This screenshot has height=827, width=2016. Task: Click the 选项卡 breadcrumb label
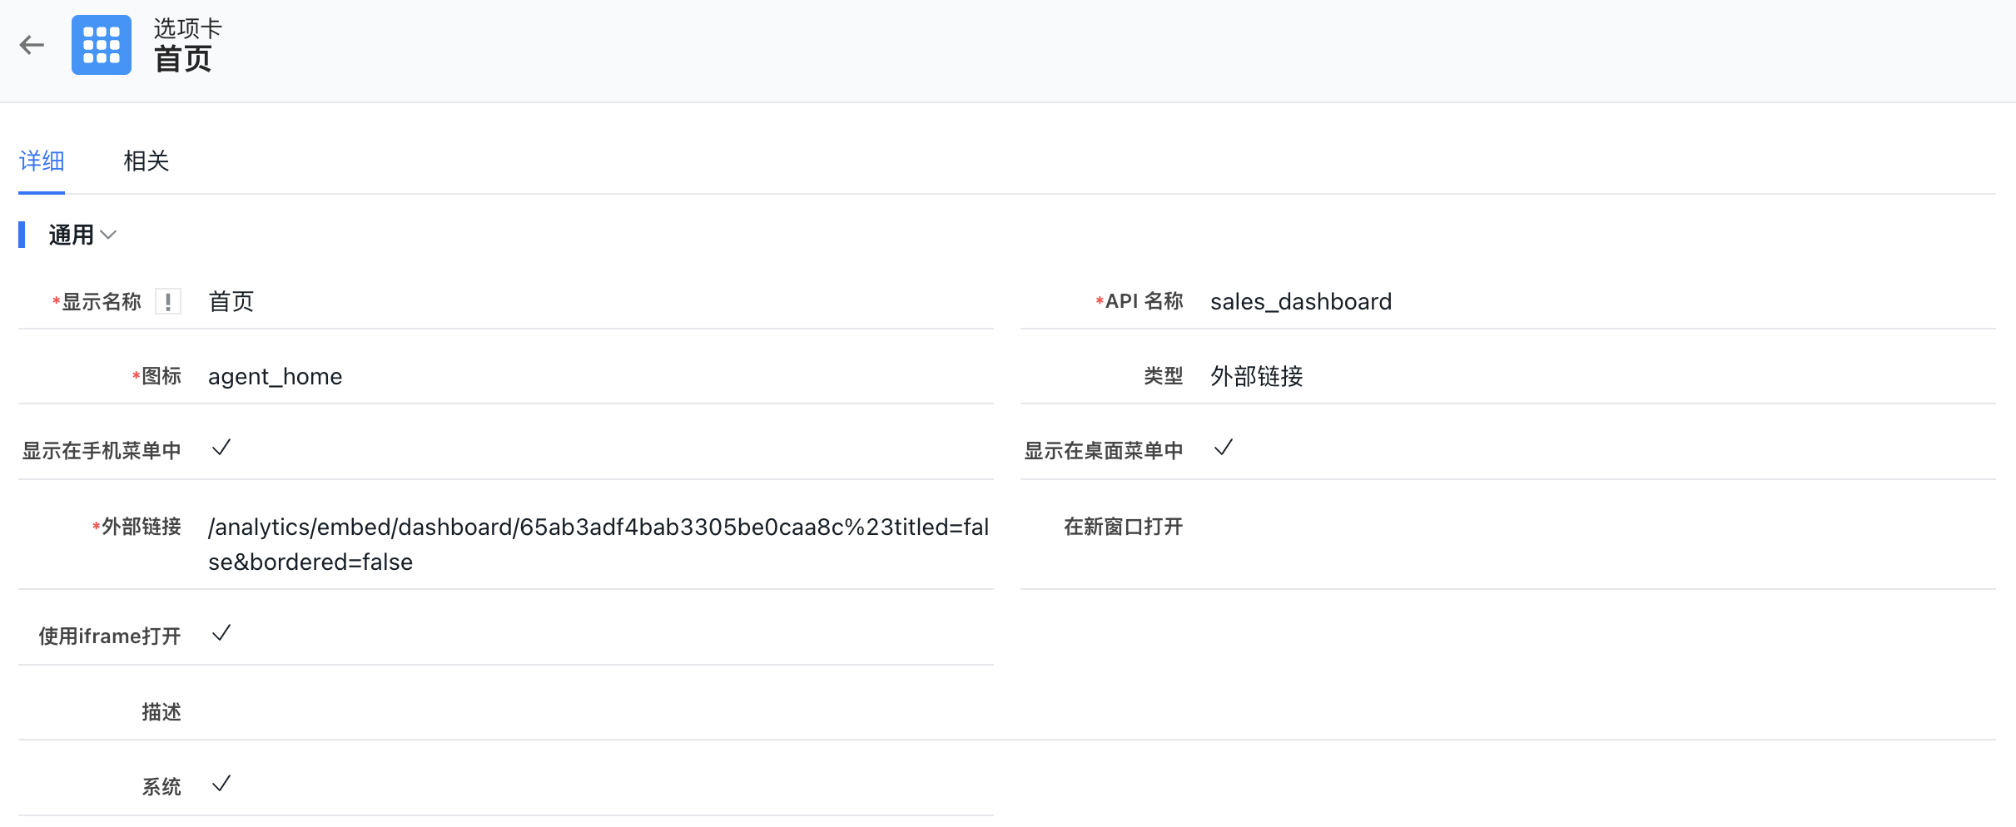click(188, 28)
